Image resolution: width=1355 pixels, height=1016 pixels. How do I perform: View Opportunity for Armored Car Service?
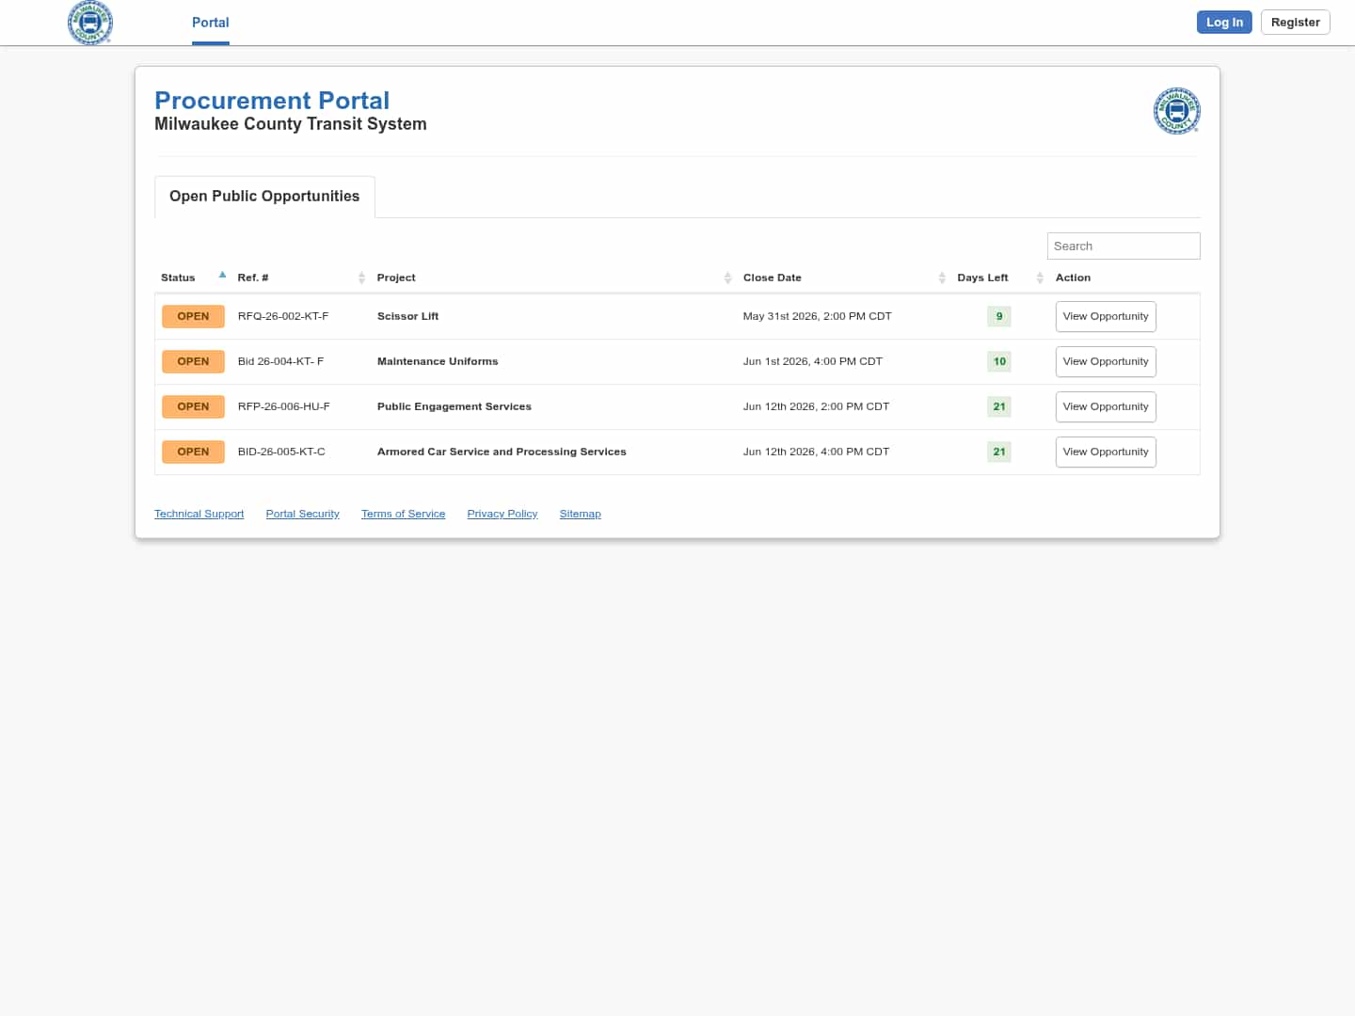1106,452
